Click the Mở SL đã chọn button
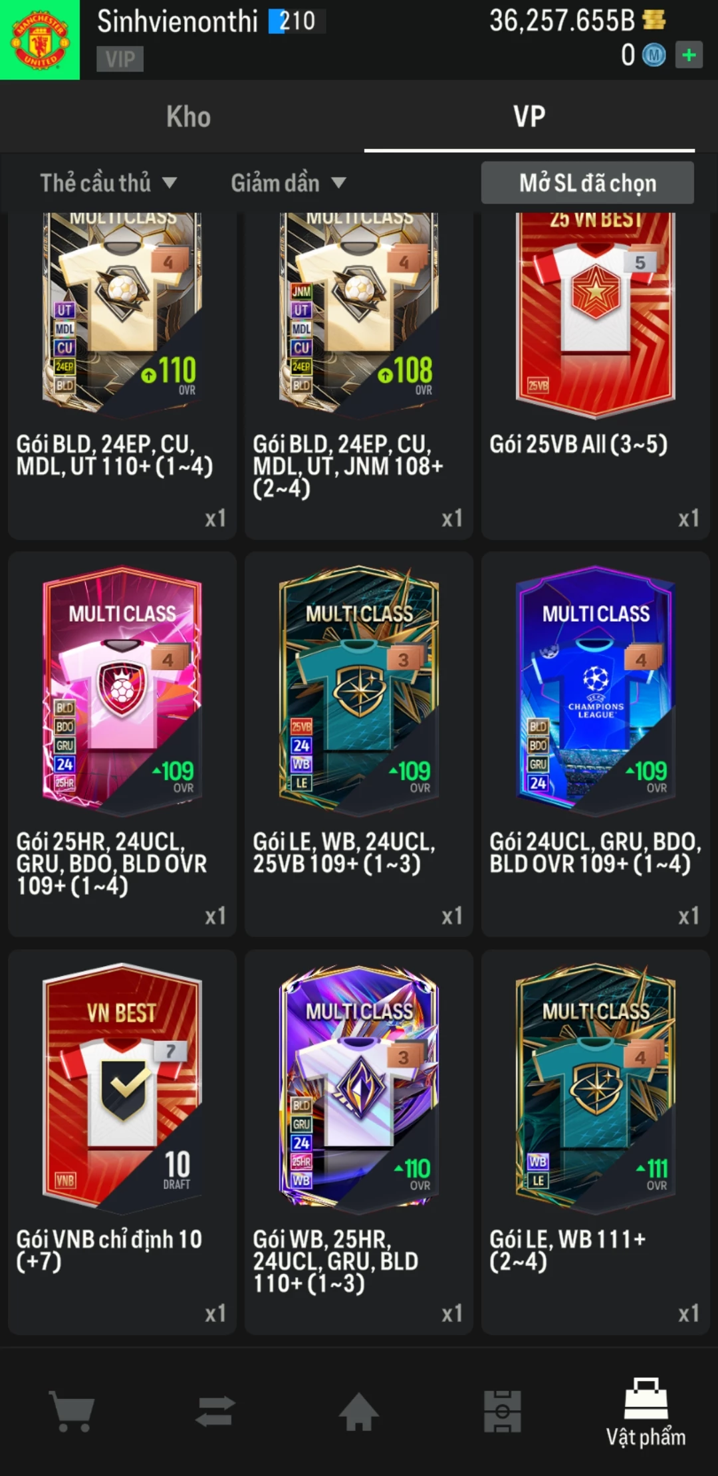 (588, 183)
